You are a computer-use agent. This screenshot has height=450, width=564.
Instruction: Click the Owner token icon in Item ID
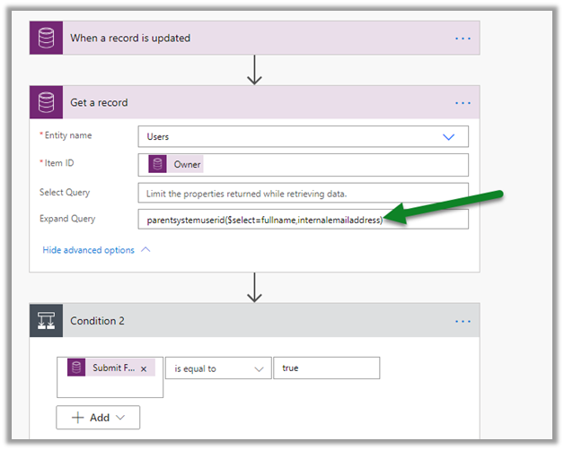pos(157,165)
